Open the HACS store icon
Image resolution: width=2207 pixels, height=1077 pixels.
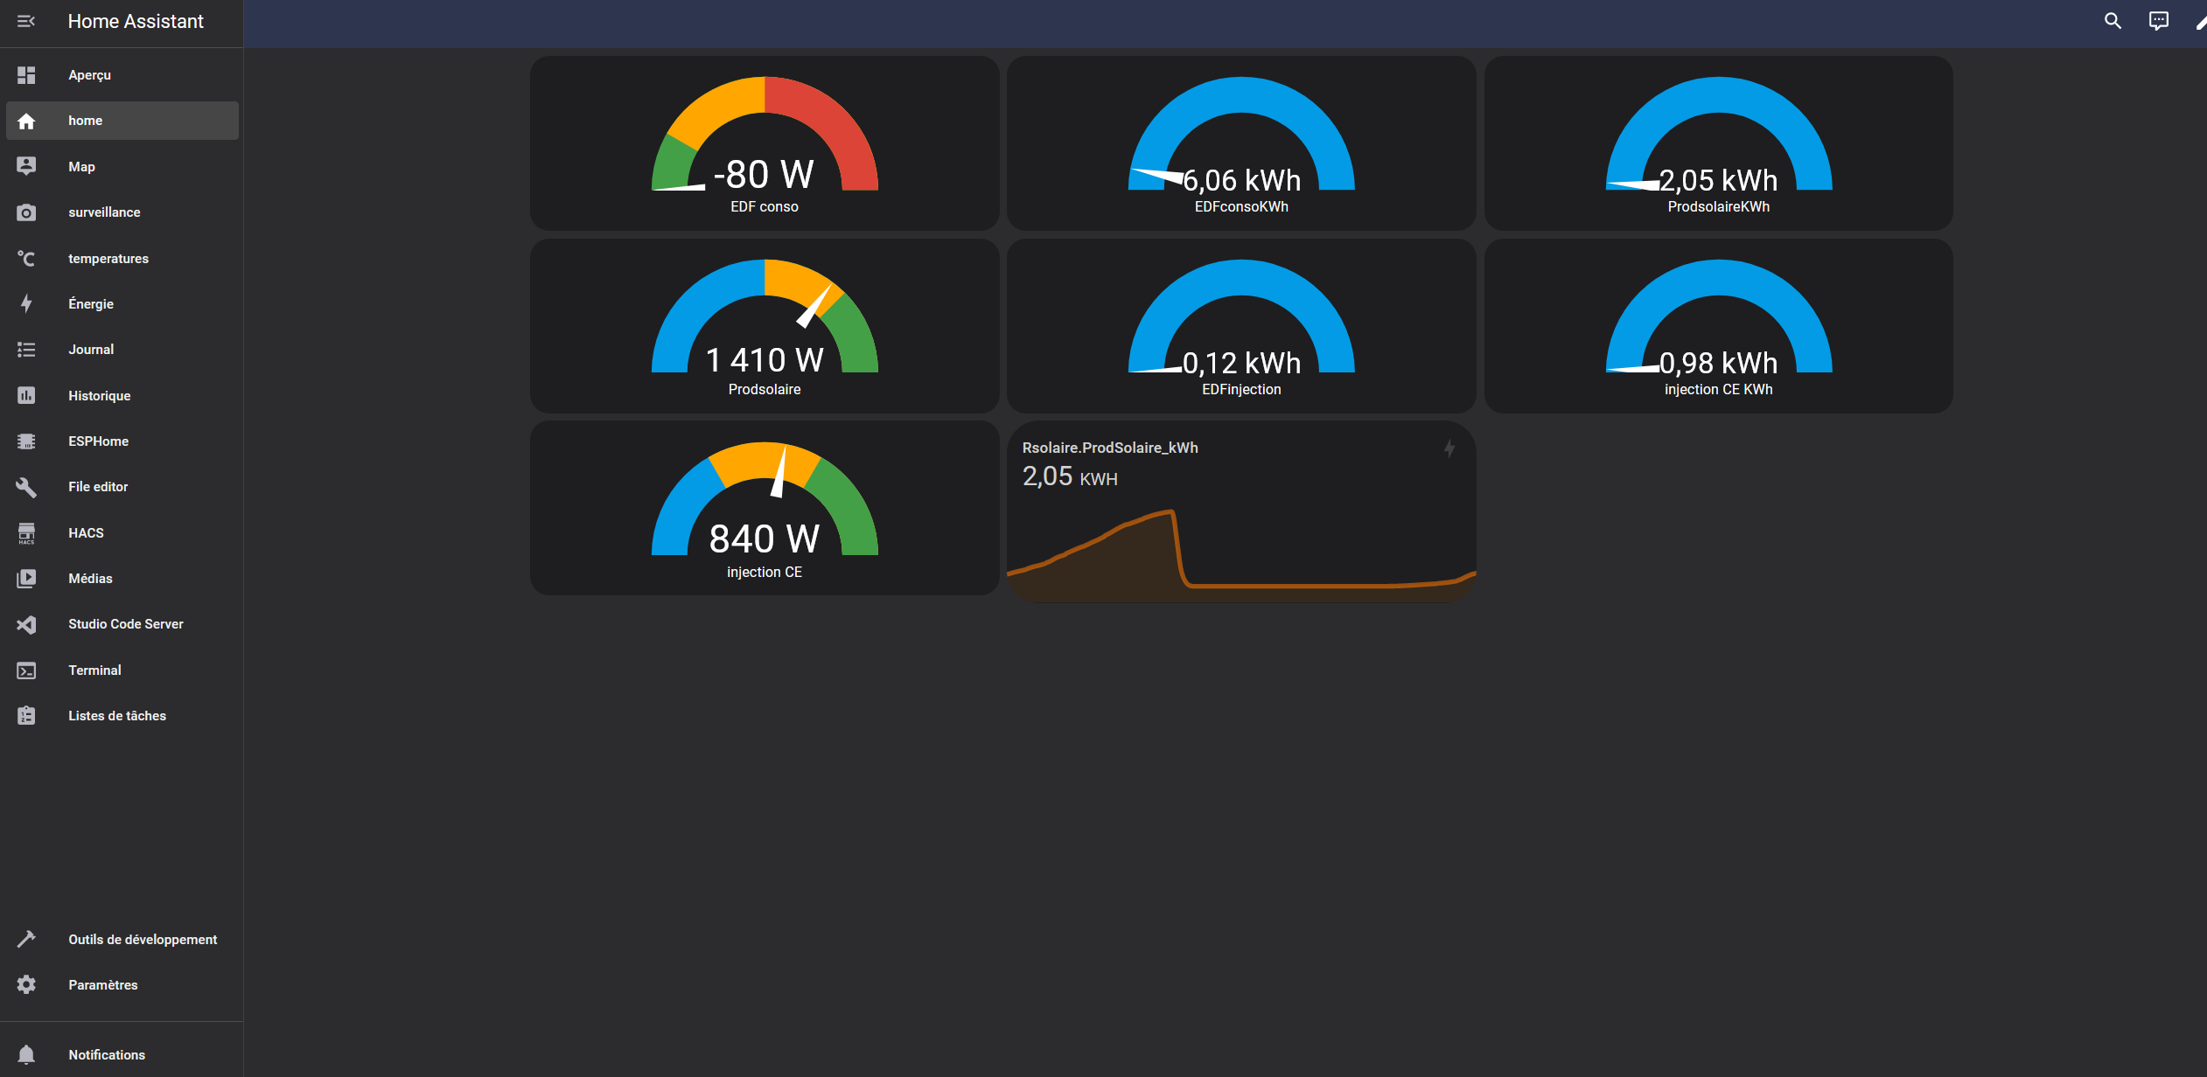26,533
